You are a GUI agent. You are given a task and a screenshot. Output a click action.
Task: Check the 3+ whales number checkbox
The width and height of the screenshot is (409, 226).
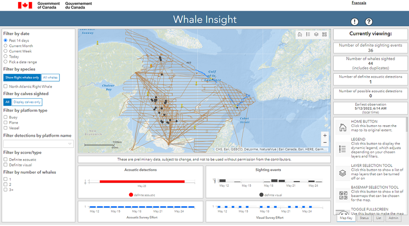[5, 190]
